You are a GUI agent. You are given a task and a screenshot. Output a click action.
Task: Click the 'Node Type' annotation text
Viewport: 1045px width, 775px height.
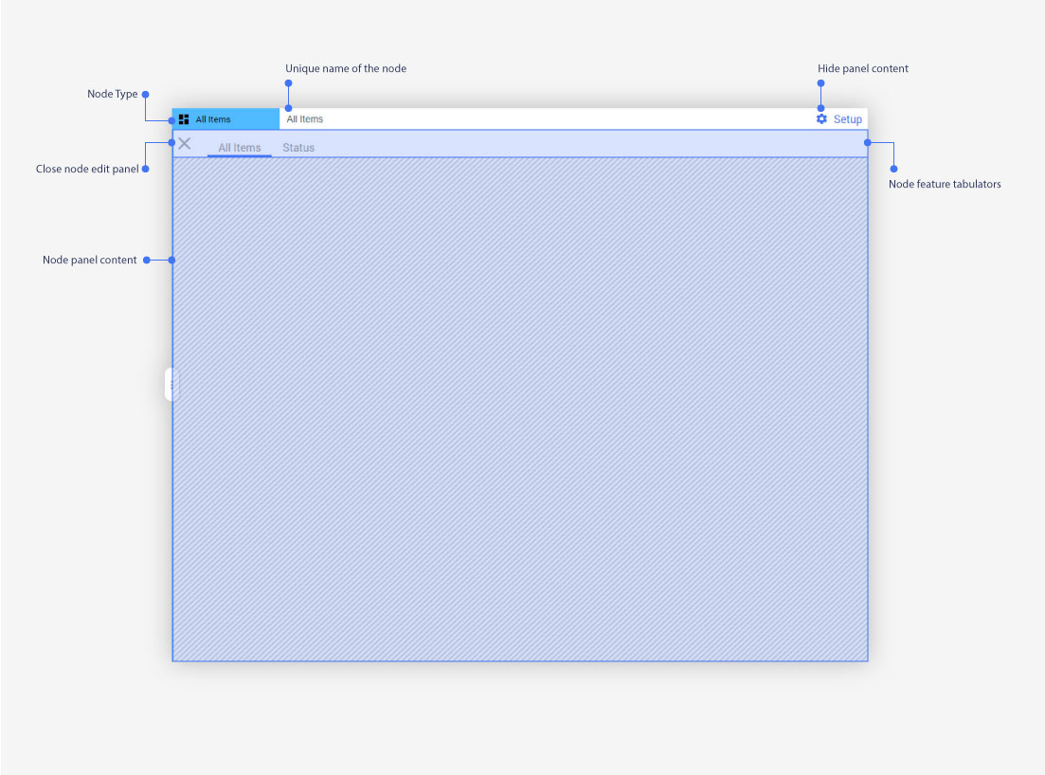112,94
